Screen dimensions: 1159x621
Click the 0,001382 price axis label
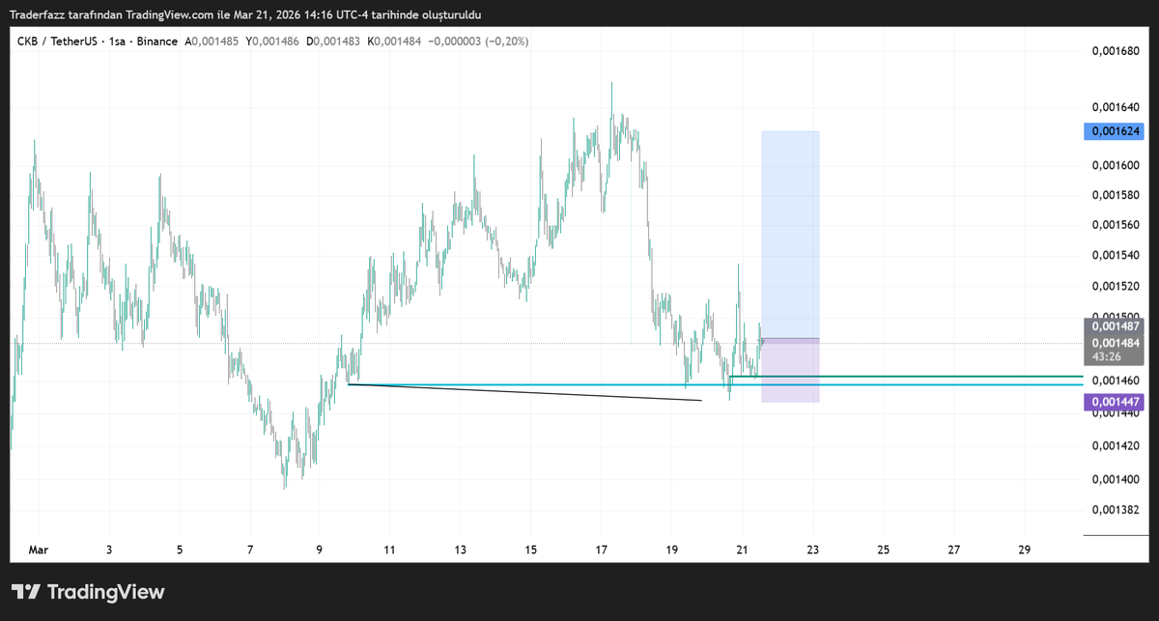1116,510
